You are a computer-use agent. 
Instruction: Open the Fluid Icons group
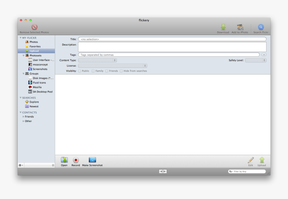(x=37, y=83)
